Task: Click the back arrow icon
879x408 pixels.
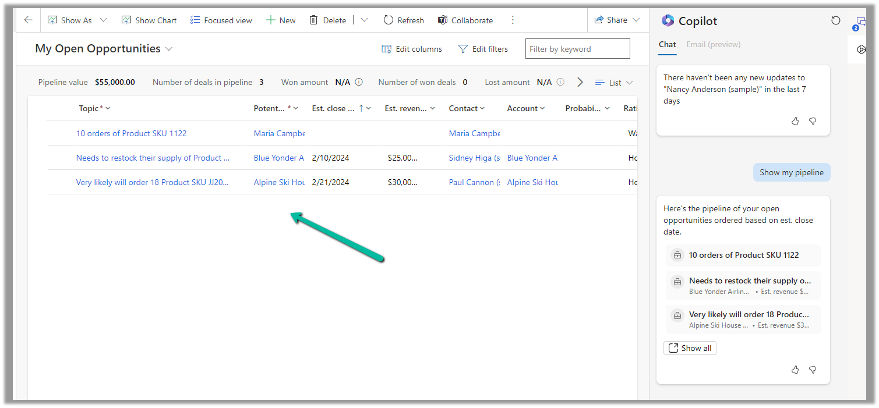Action: [x=28, y=20]
